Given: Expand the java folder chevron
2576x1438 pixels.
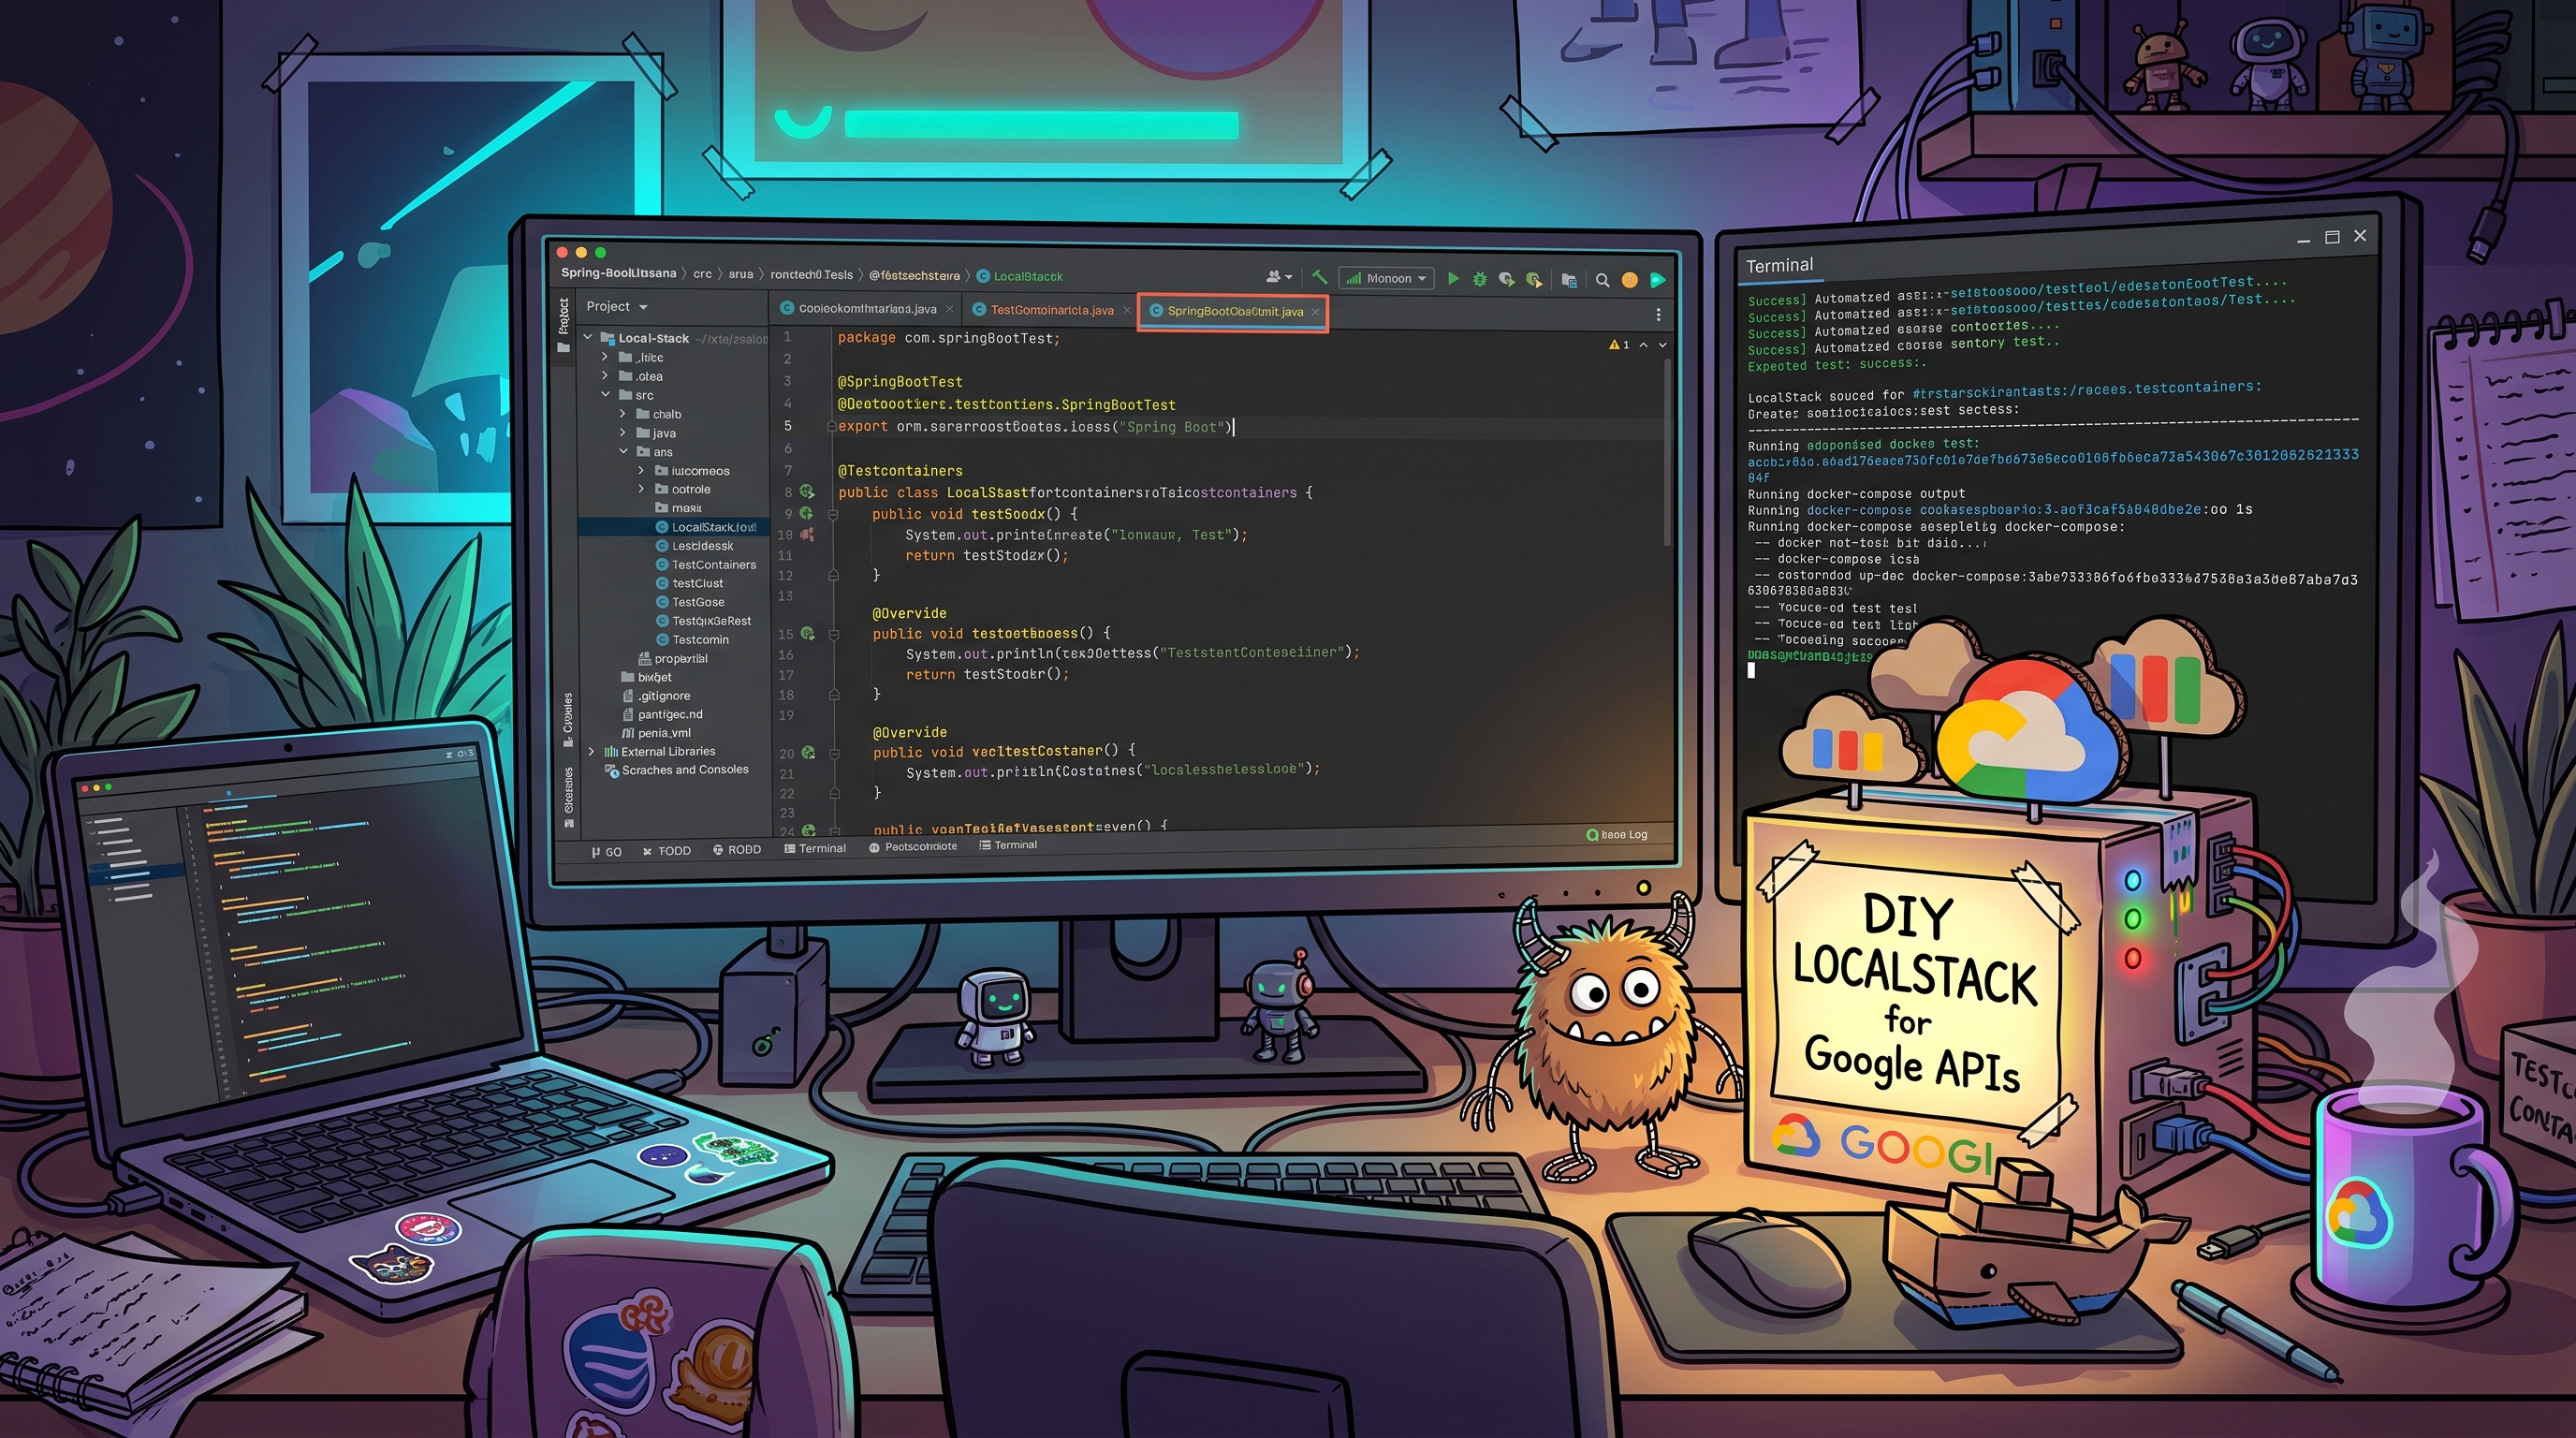Looking at the screenshot, I should click(x=623, y=433).
